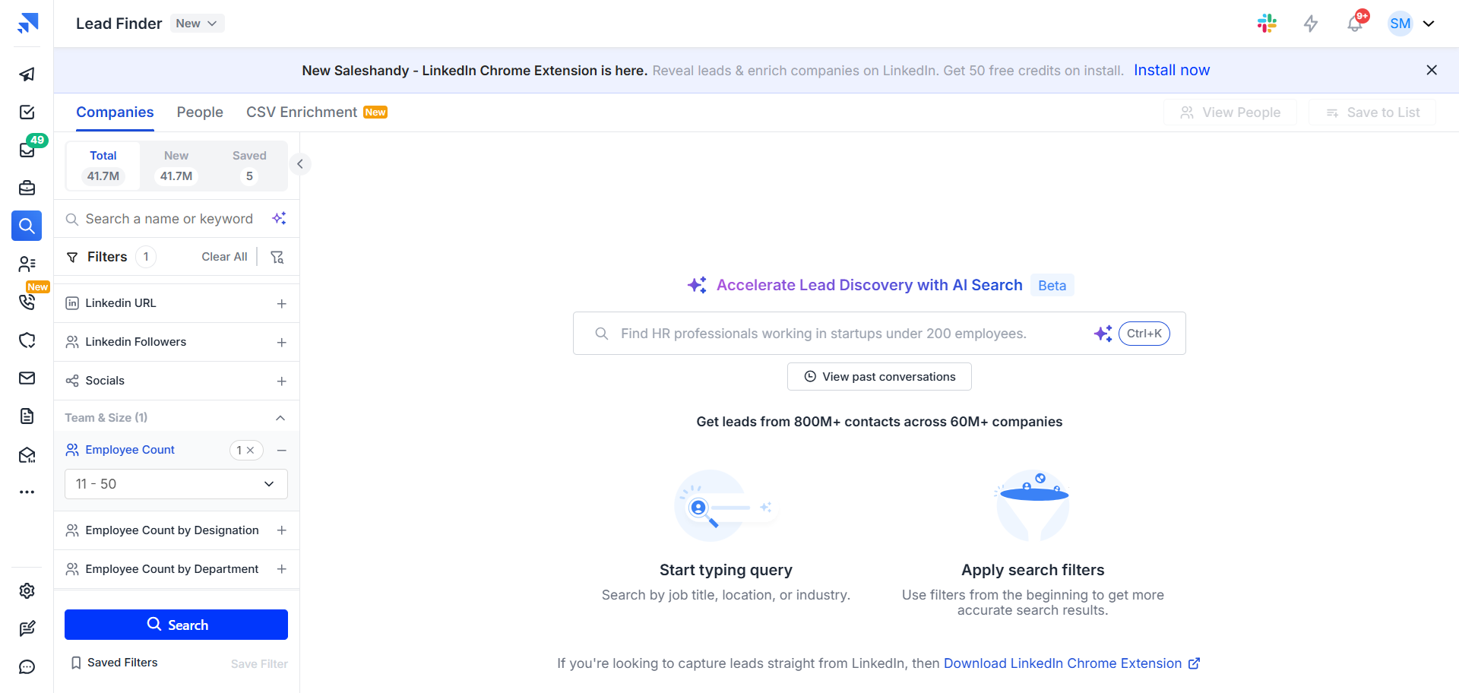Switch to the Companies tab

tap(115, 112)
